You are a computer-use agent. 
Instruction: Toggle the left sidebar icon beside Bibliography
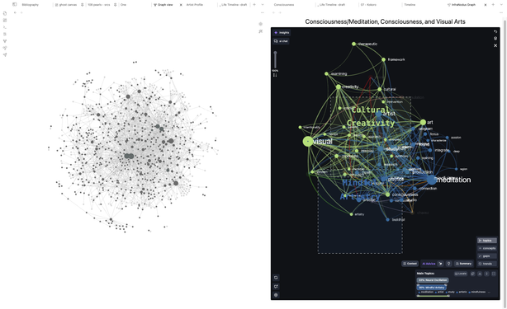point(15,4)
